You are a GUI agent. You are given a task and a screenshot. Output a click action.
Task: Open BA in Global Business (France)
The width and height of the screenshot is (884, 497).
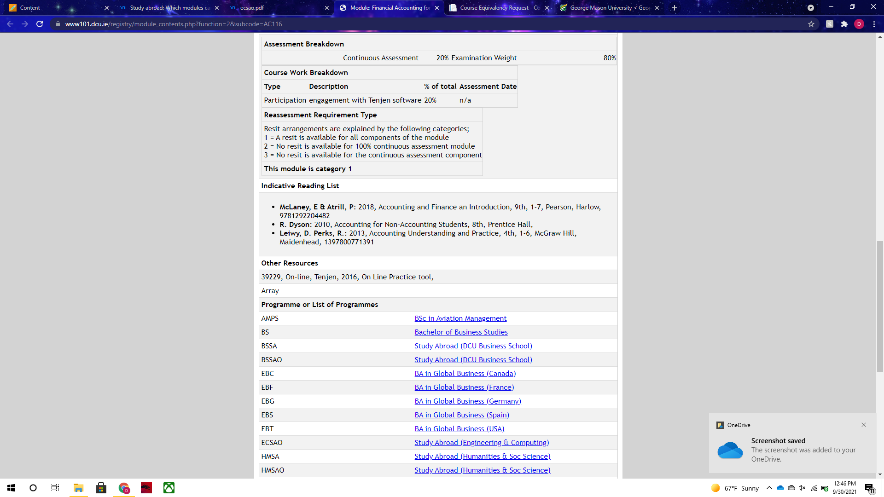(x=464, y=387)
